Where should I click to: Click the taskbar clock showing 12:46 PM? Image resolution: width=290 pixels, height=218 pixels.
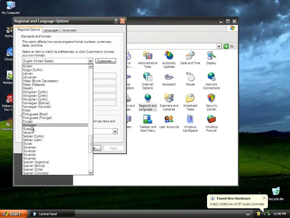click(280, 214)
